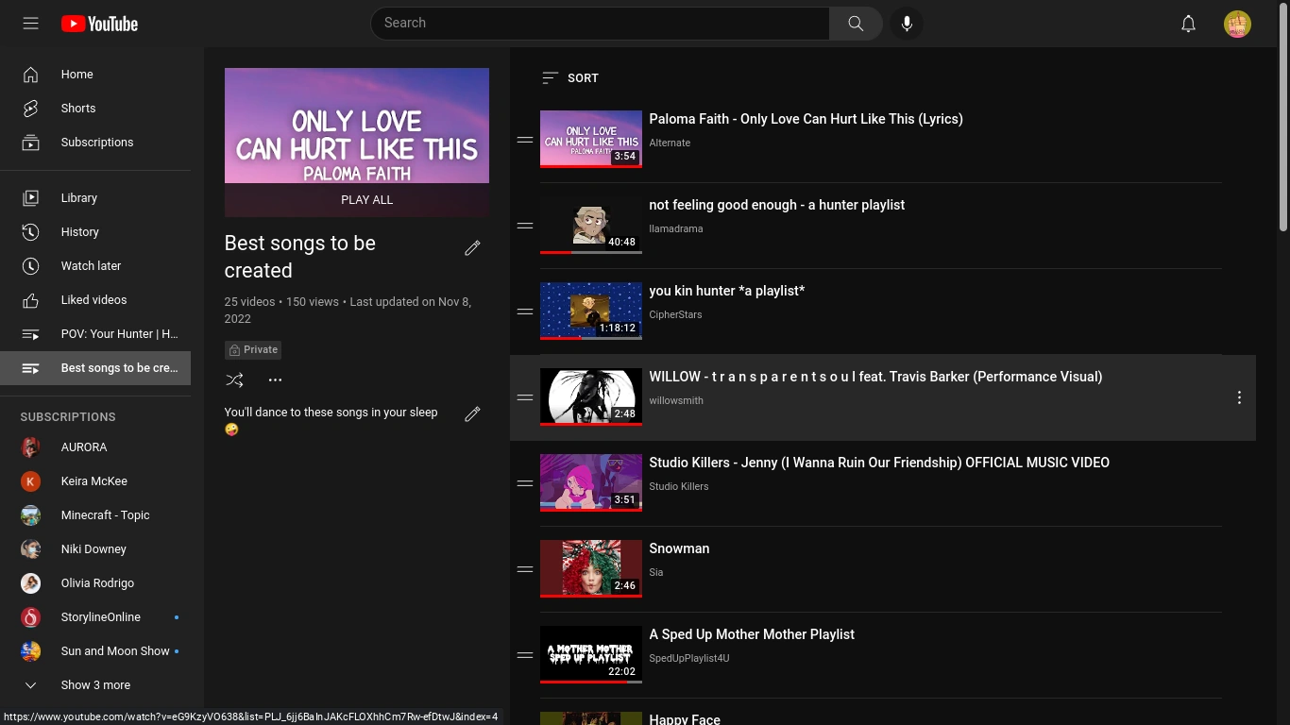Viewport: 1290px width, 725px height.
Task: Click the PLAY ALL button
Action: [366, 199]
